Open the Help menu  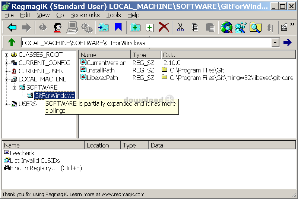pyautogui.click(x=133, y=15)
